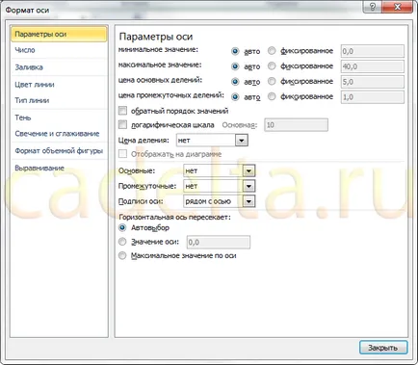418x365 pixels.
Task: Select фиксированное for цена основных делений
Action: click(x=272, y=81)
